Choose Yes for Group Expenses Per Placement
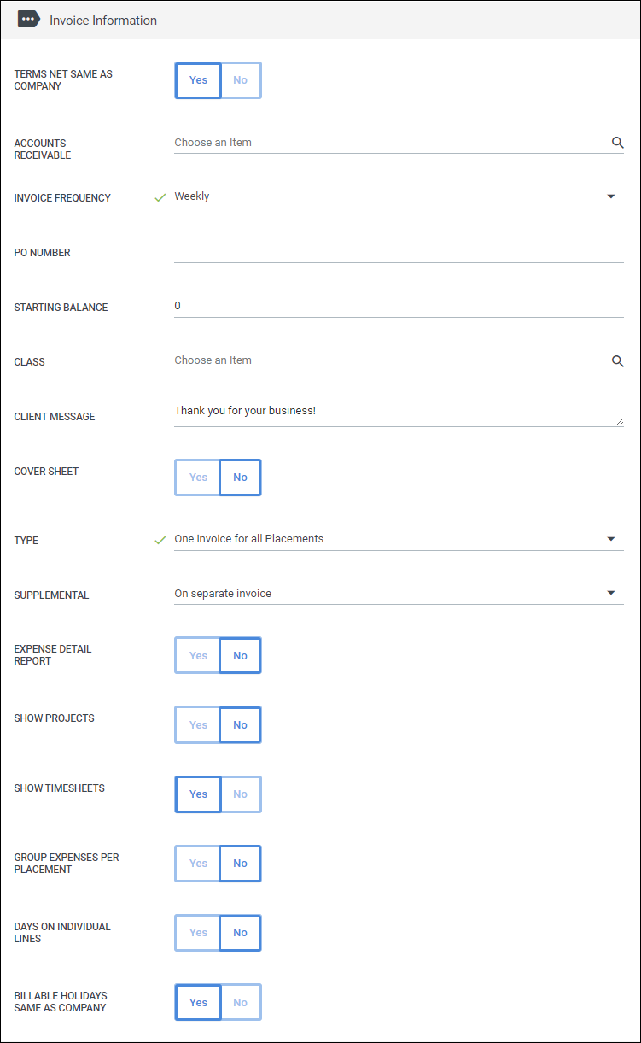 coord(198,864)
